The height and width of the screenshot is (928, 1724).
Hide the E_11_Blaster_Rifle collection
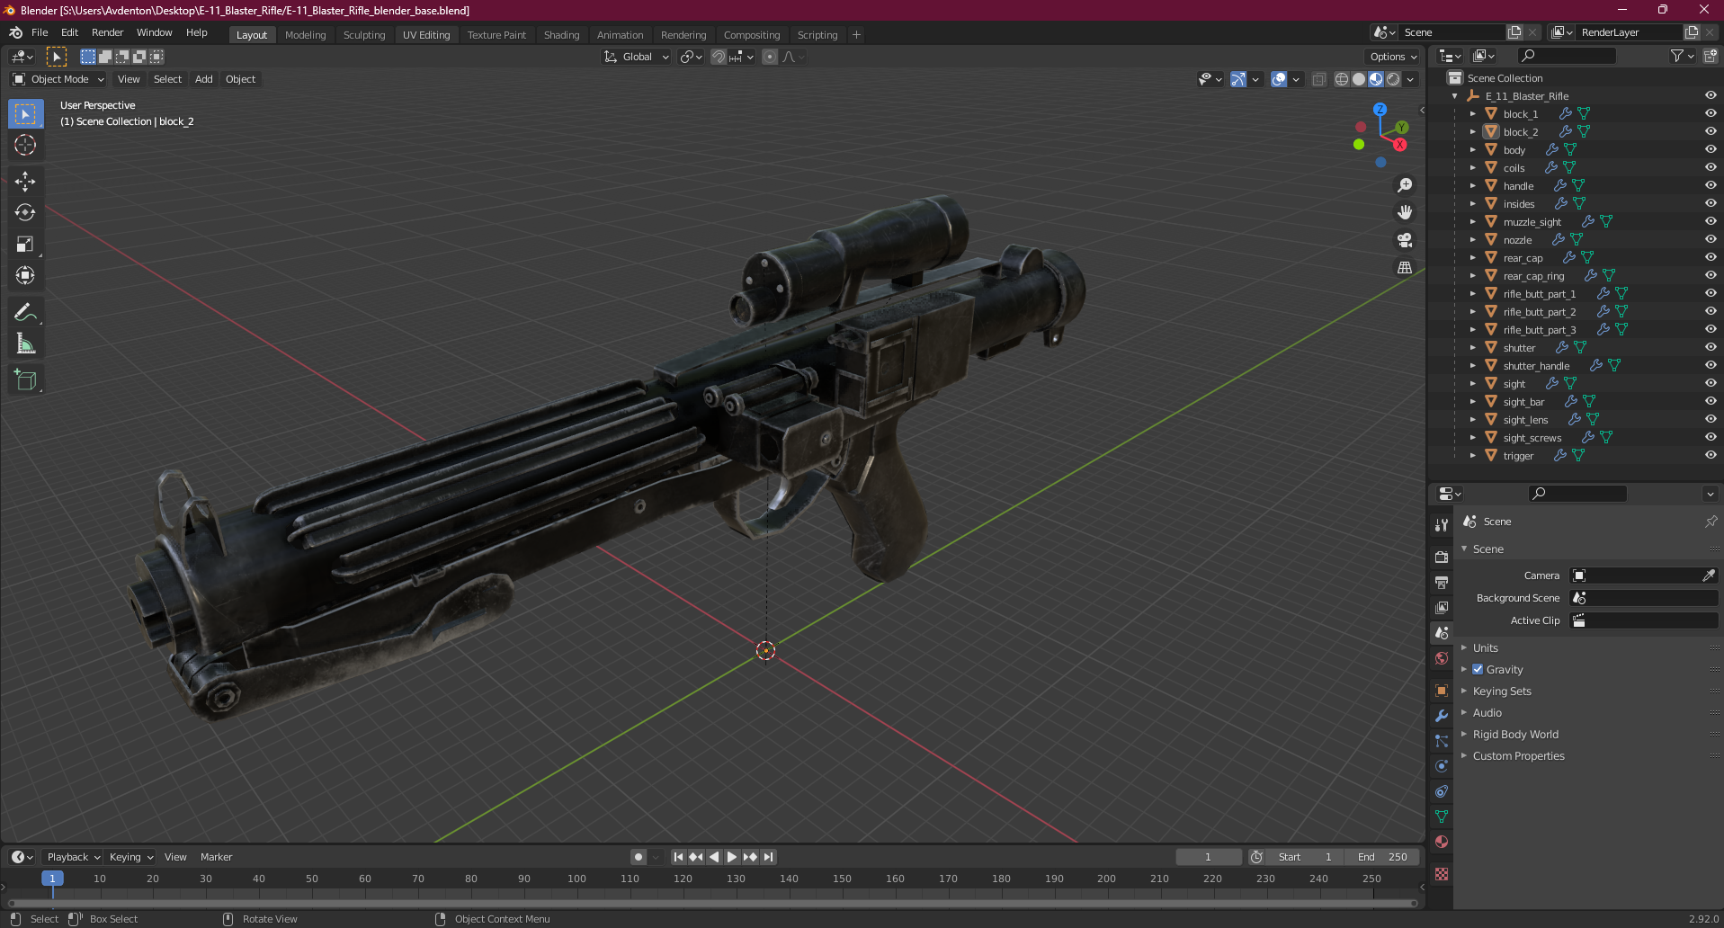point(1711,95)
